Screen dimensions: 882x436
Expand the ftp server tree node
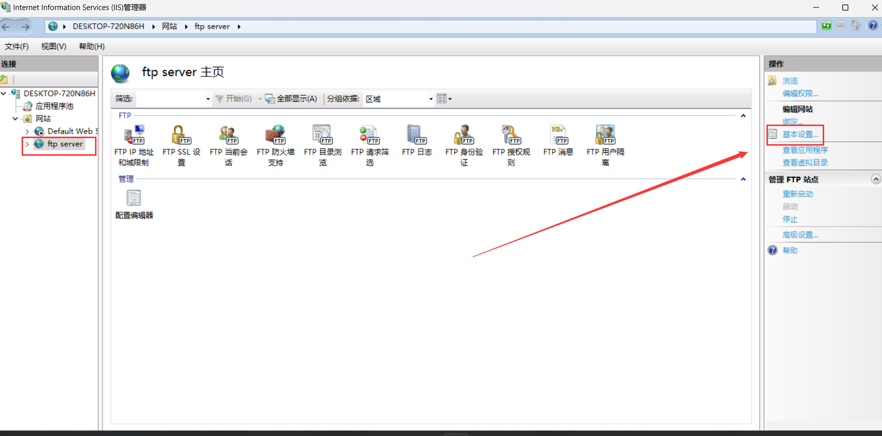pos(27,144)
